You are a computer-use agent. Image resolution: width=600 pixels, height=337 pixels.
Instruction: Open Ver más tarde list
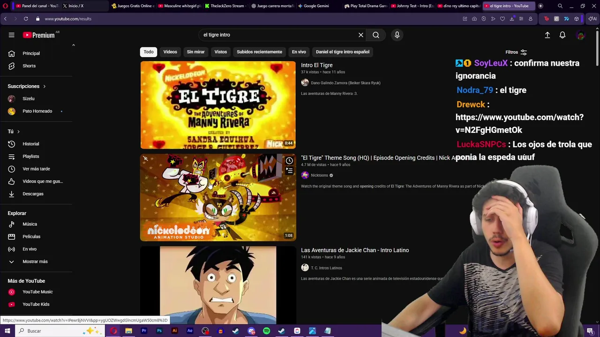37,169
